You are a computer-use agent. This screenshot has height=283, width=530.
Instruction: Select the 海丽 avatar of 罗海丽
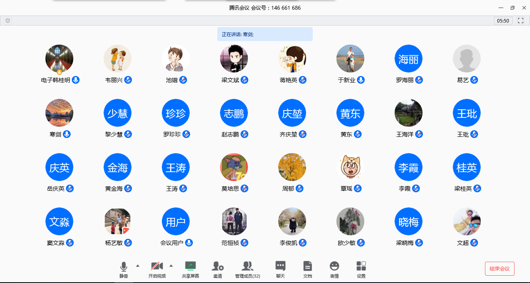pyautogui.click(x=408, y=59)
